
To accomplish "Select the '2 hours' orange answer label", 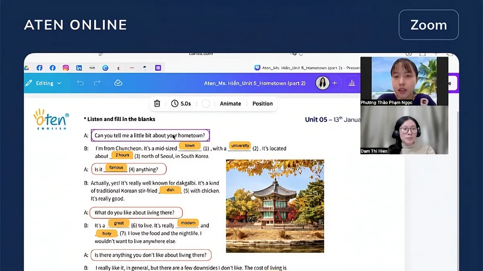I will click(122, 155).
